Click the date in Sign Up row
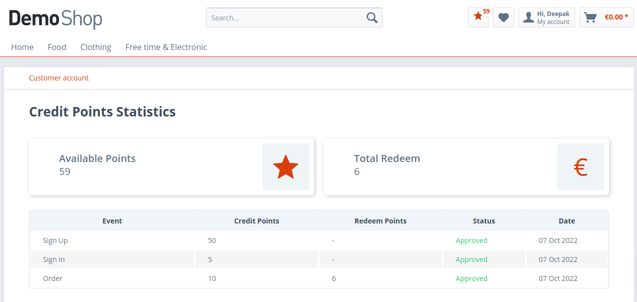Image resolution: width=637 pixels, height=302 pixels. [x=558, y=240]
